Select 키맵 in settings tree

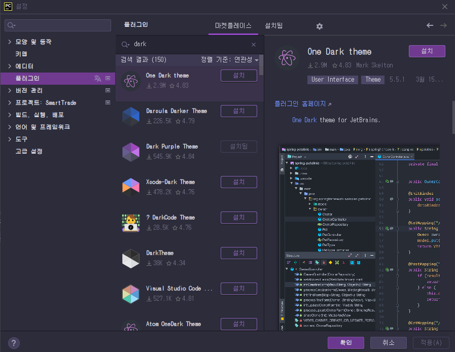pyautogui.click(x=21, y=54)
